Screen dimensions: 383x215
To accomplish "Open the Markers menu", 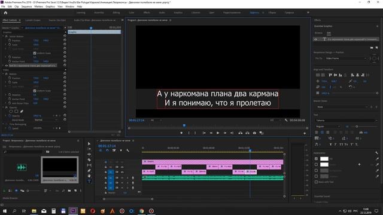I will pyautogui.click(x=38, y=7).
